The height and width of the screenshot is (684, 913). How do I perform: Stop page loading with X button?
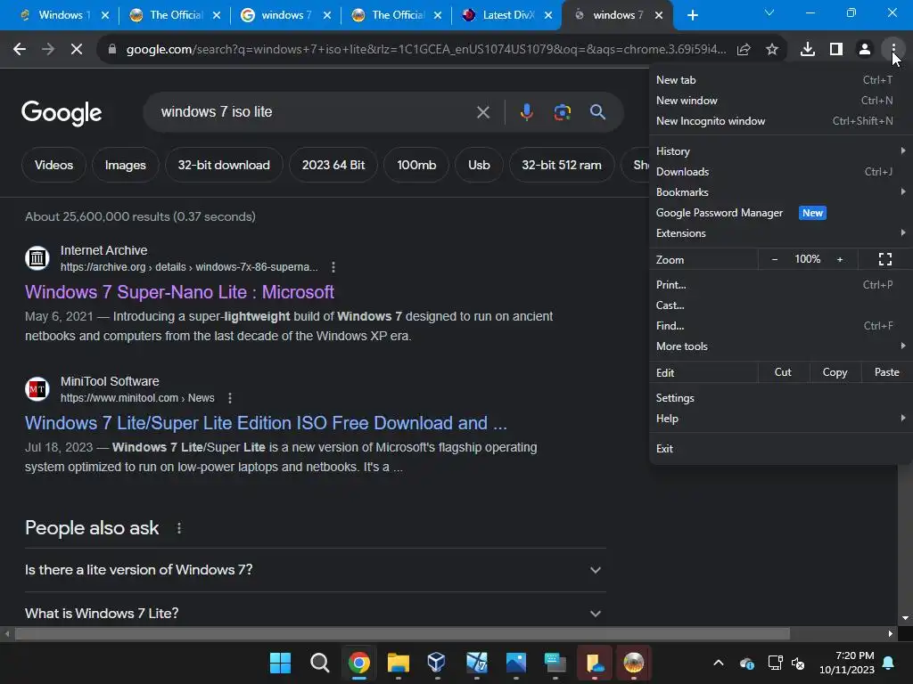coord(77,50)
